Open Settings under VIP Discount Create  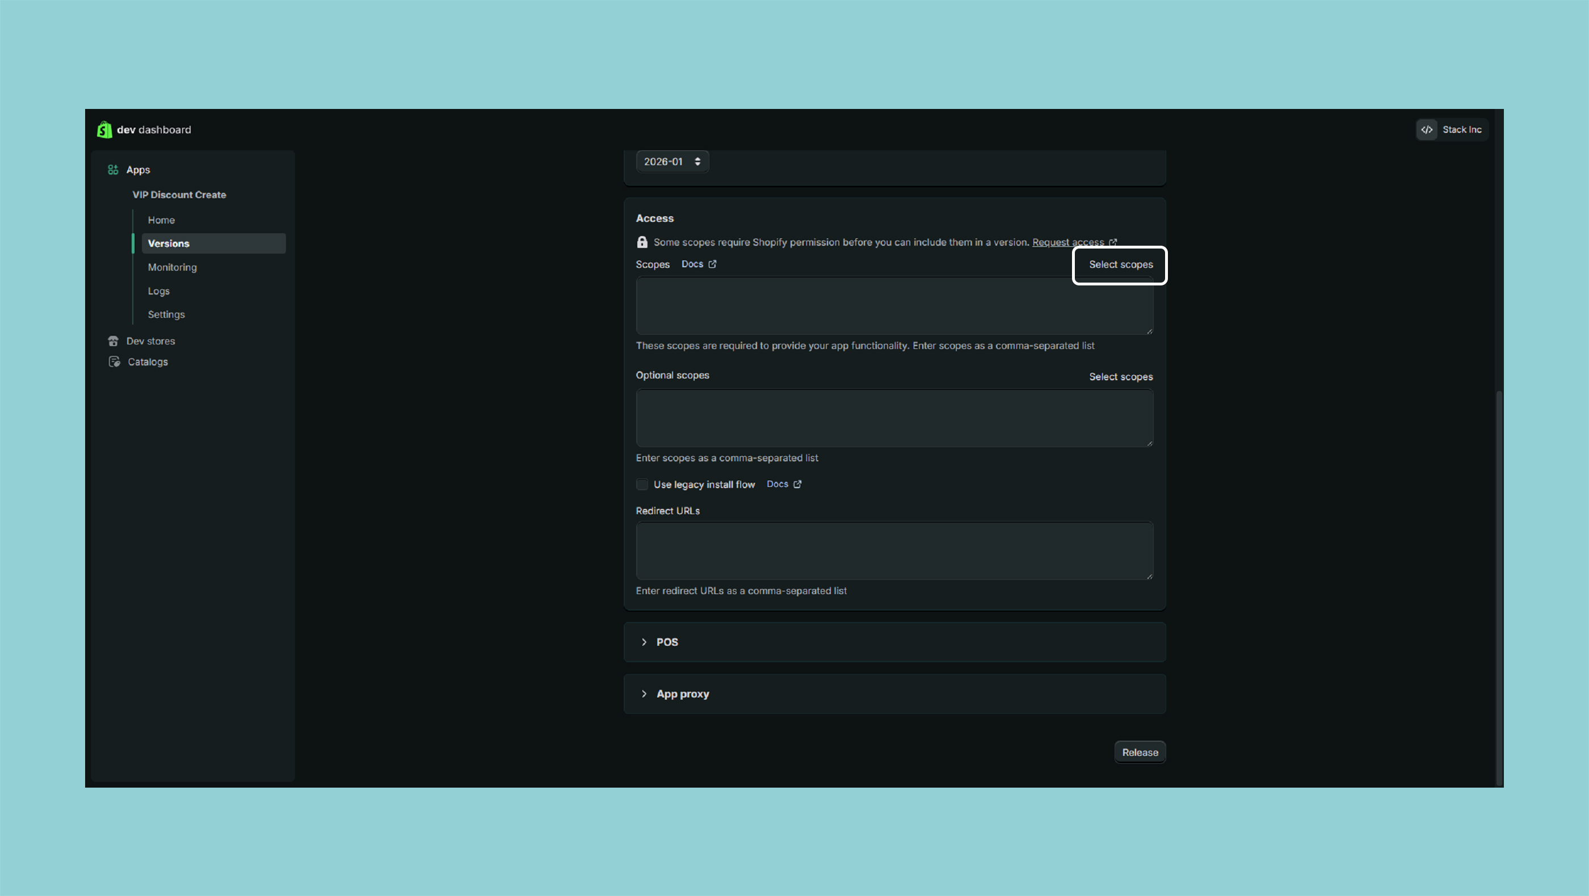166,314
